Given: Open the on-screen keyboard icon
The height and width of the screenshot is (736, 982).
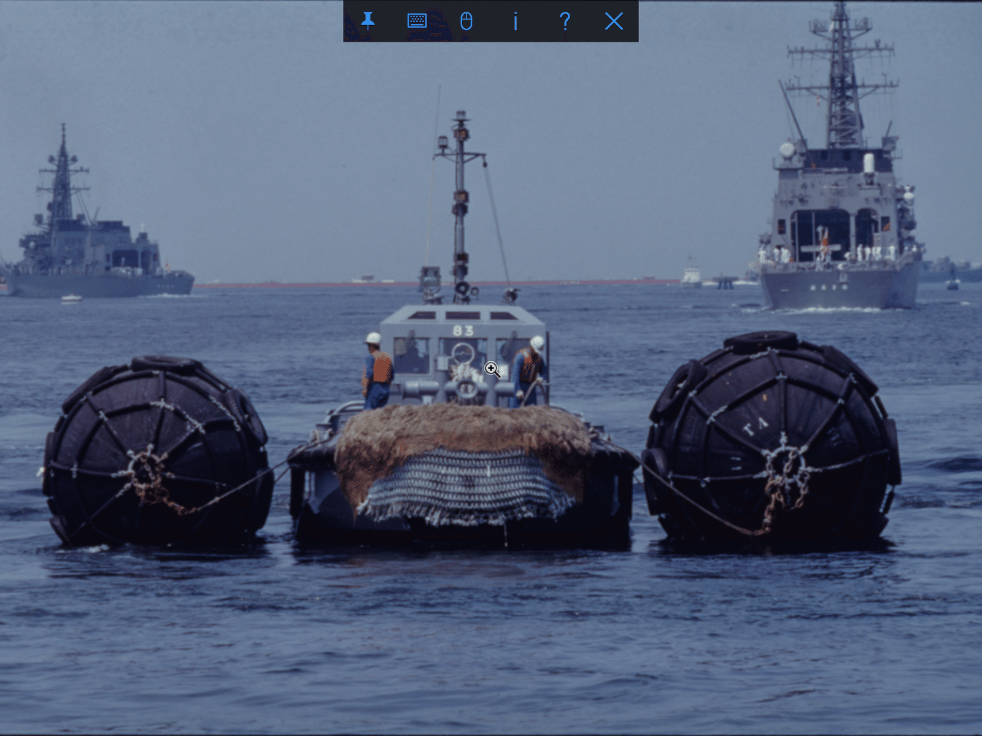Looking at the screenshot, I should [x=417, y=21].
